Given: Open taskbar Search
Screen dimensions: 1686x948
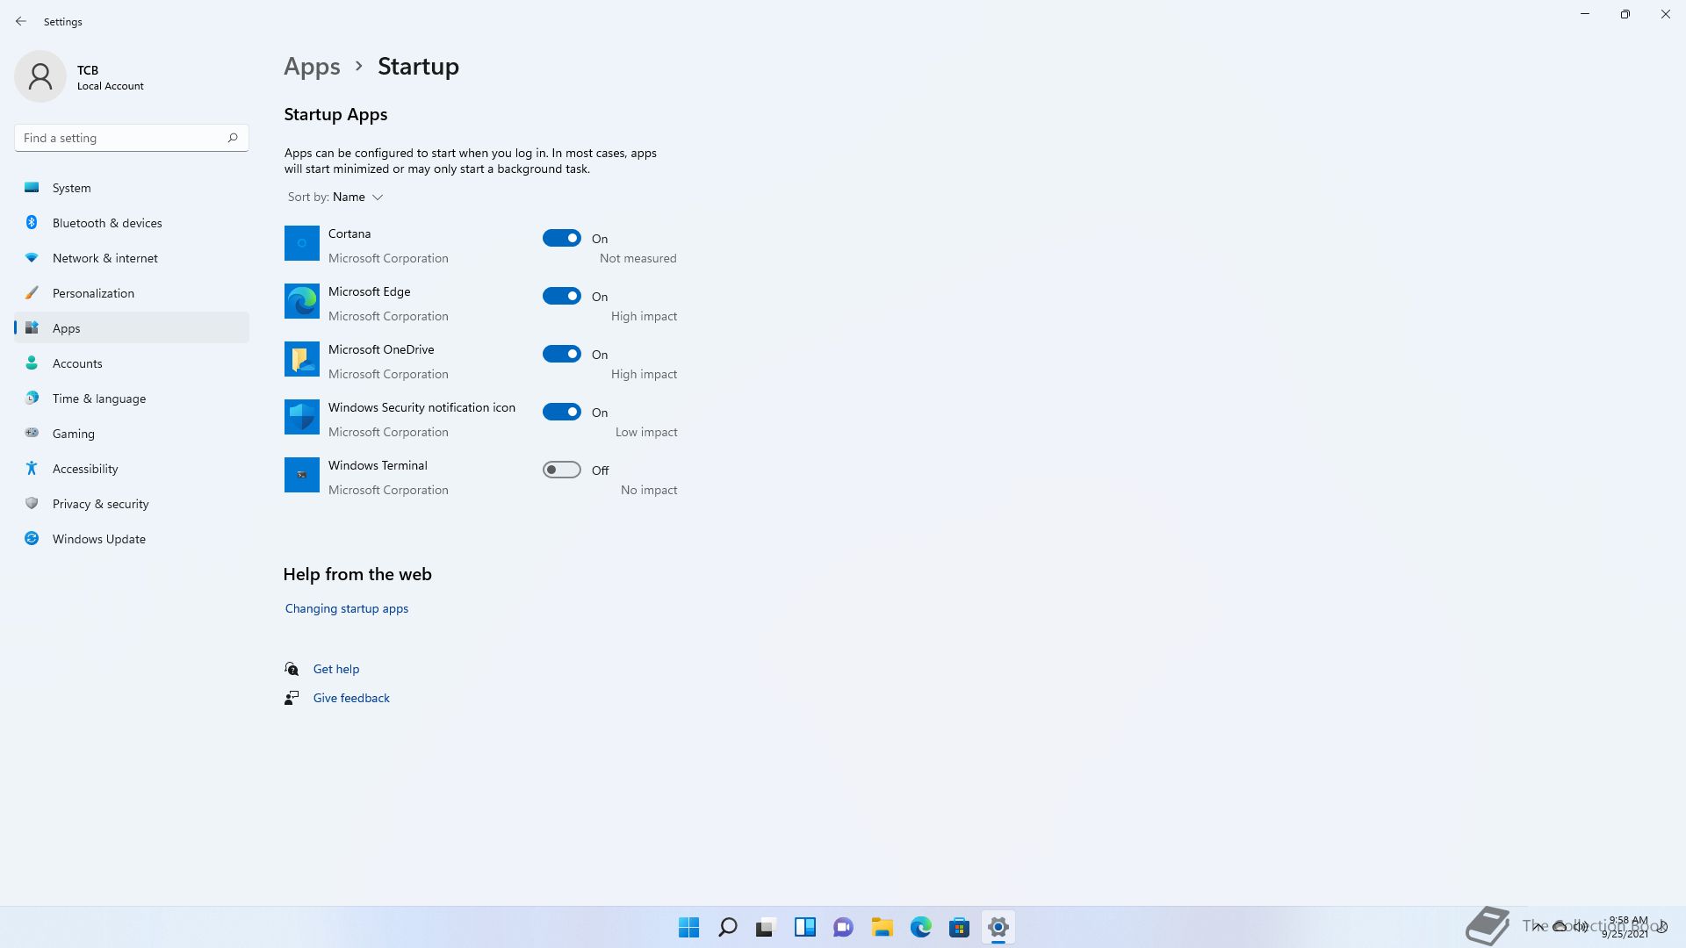Looking at the screenshot, I should (728, 927).
